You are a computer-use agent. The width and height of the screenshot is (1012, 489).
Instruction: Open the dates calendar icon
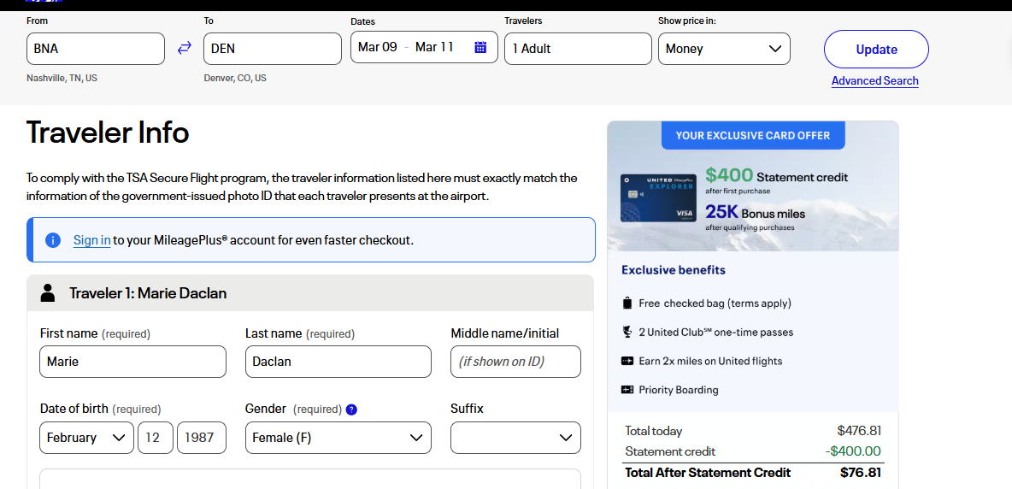click(480, 48)
